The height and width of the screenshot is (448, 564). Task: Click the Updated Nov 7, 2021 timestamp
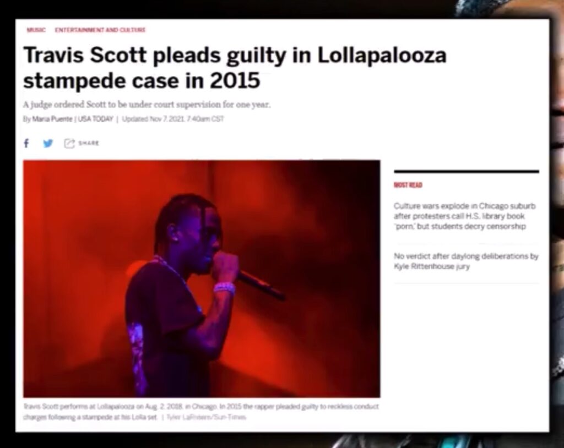point(173,119)
